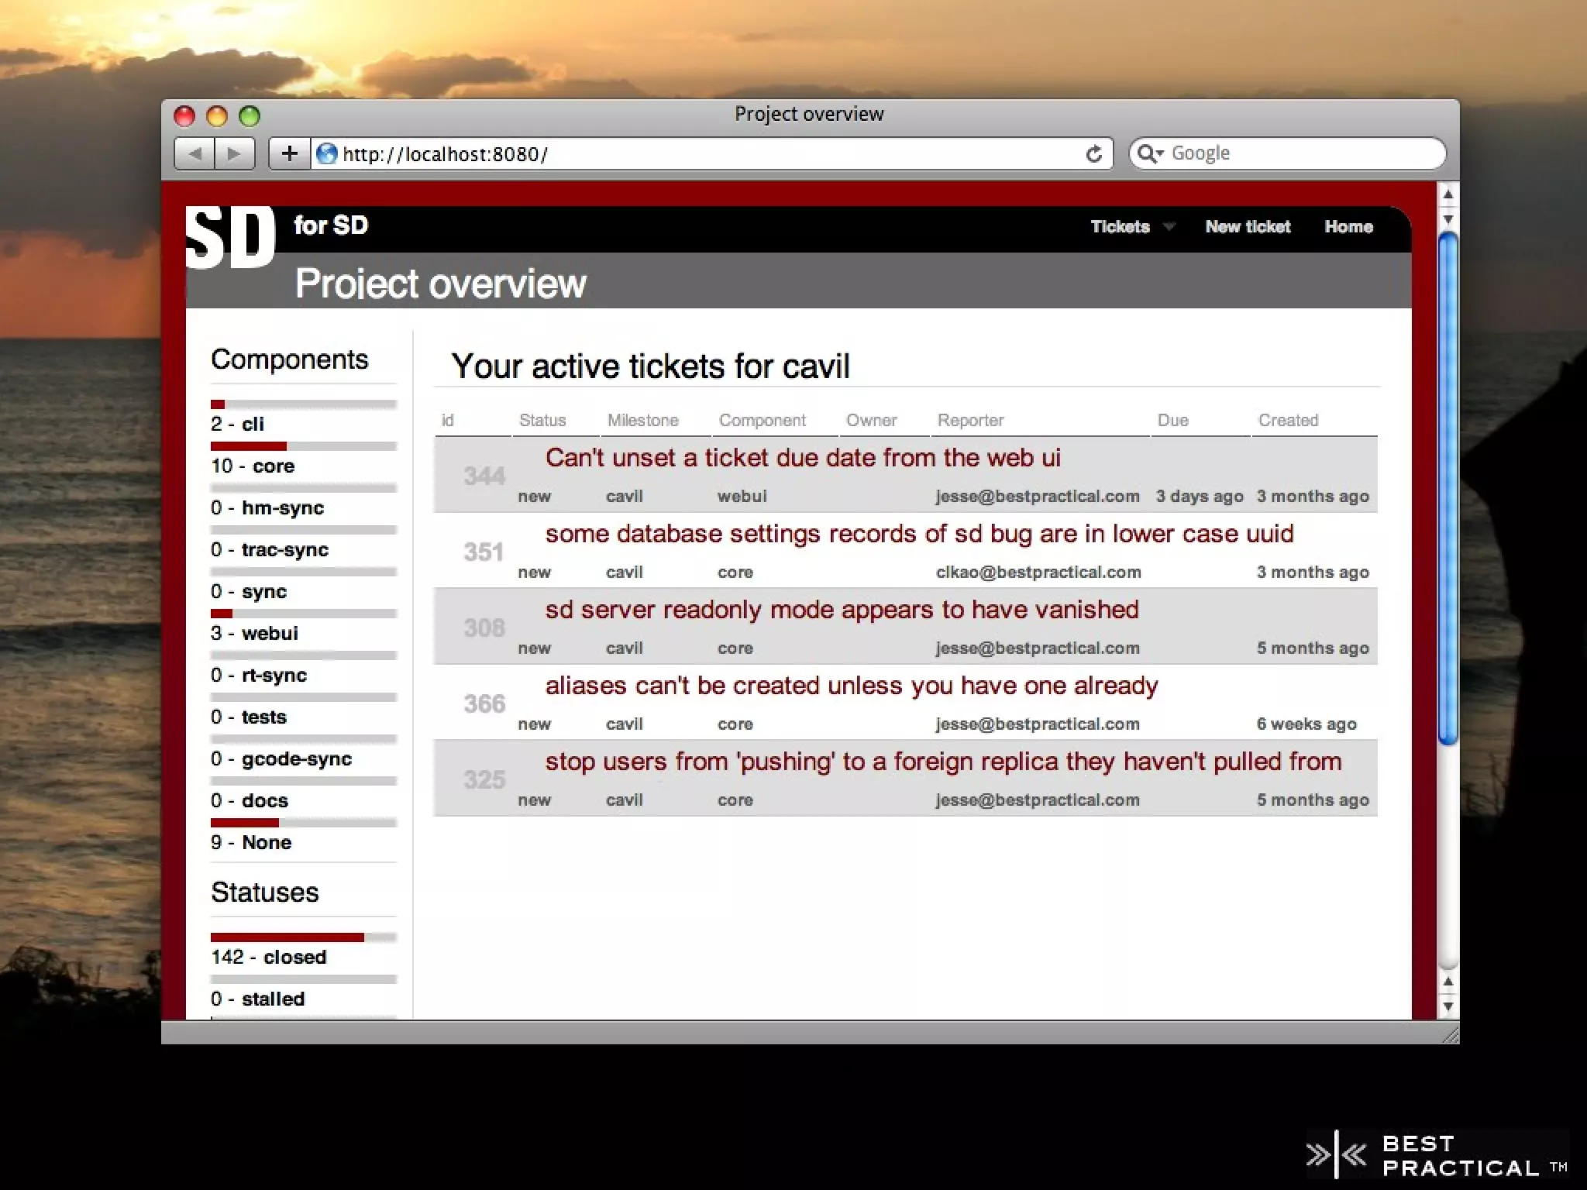Open ticket "sd server readonly mode appears to have vanished"
1587x1190 pixels.
842,610
